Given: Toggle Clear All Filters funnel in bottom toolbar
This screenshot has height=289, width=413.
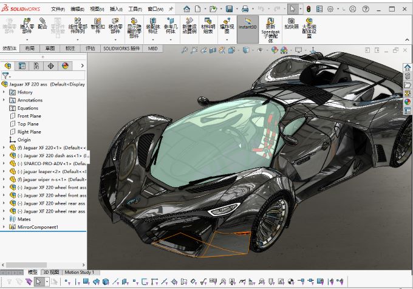Looking at the screenshot, I should 19,282.
